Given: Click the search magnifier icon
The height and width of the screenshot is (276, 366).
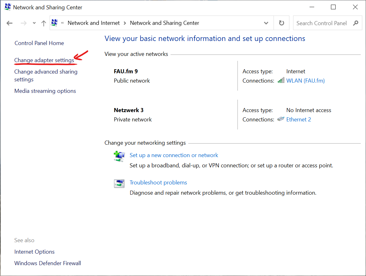Looking at the screenshot, I should pos(356,23).
